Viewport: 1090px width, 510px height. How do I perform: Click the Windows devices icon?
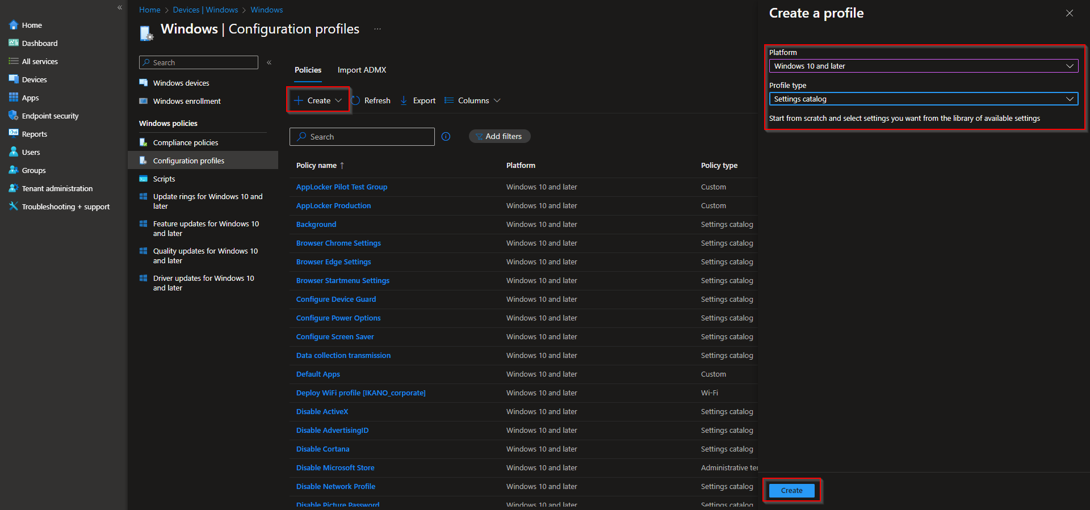click(144, 83)
